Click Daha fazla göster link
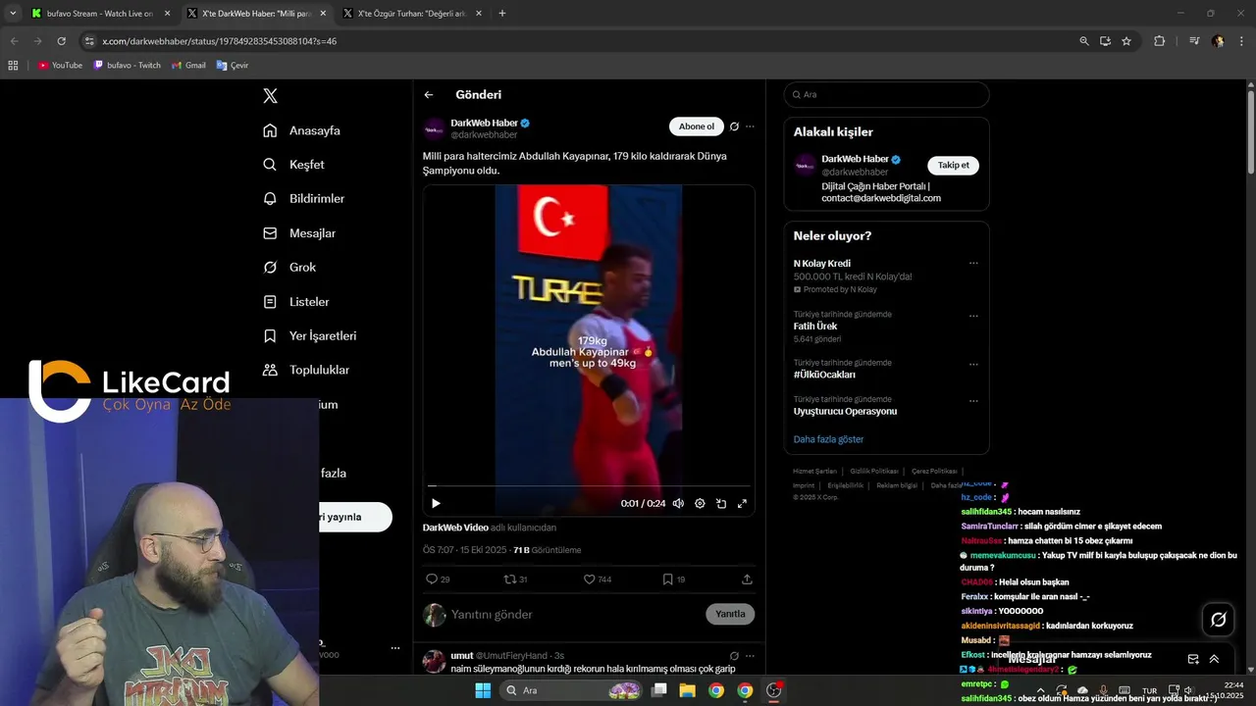The image size is (1256, 706). coord(828,439)
